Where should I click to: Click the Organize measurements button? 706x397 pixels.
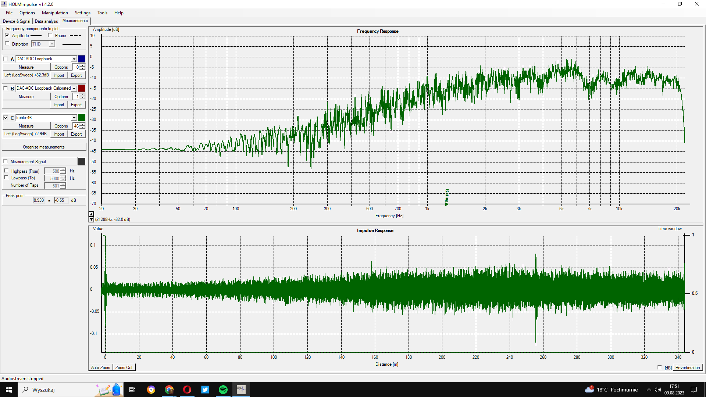(44, 147)
